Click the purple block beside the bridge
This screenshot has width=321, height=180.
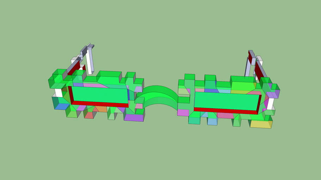134,117
